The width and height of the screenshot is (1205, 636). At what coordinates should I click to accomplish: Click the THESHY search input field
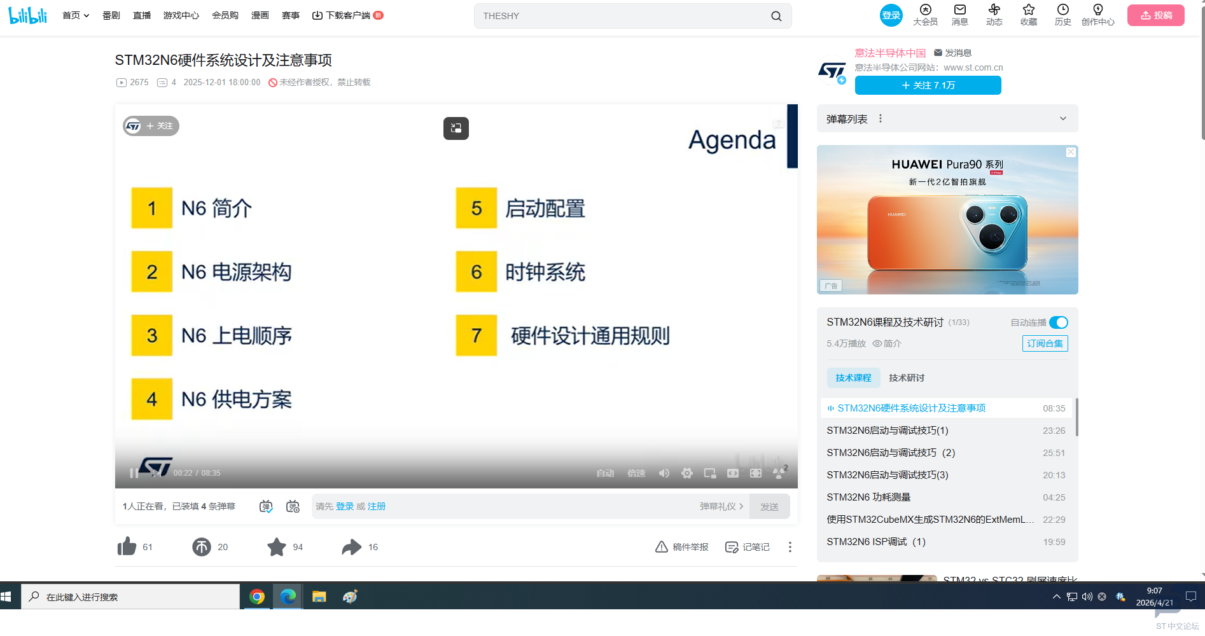623,16
